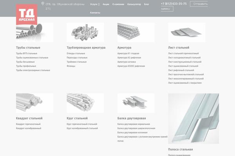Image resolution: width=235 pixels, height=156 pixels.
Task: Select Арматура А500С рифленая link
Action: (131, 66)
